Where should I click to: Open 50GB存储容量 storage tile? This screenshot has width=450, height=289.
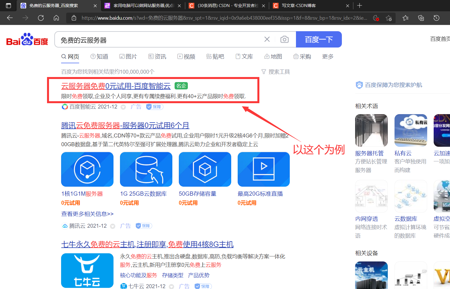(205, 169)
